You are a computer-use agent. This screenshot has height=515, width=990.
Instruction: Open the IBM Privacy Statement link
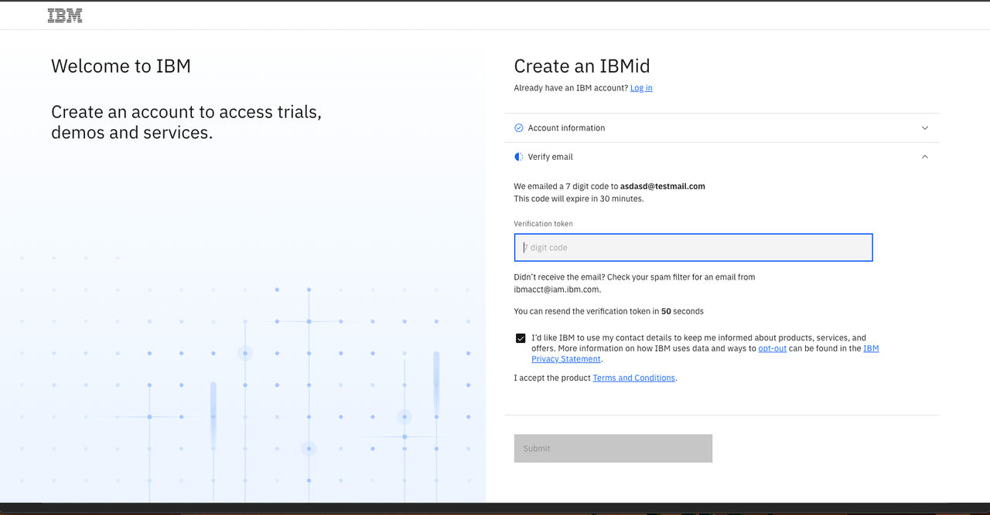click(x=705, y=354)
